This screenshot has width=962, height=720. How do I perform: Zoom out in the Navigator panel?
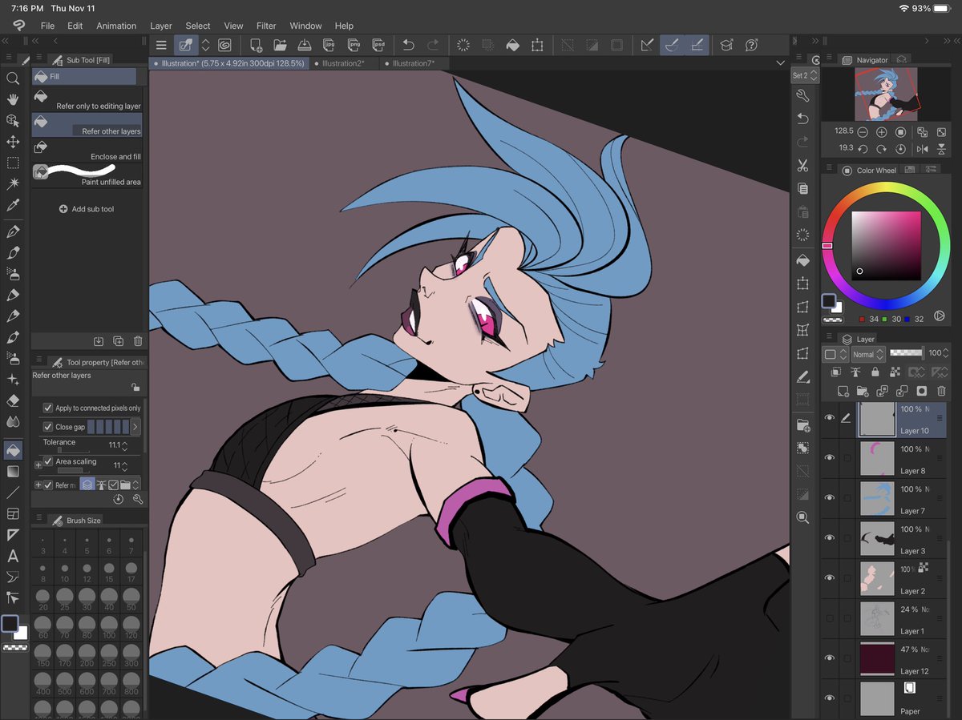(863, 132)
